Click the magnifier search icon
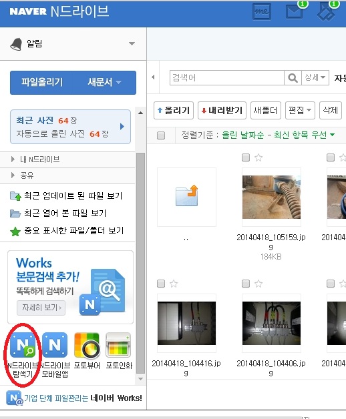Image resolution: width=346 pixels, height=419 pixels. (x=293, y=78)
